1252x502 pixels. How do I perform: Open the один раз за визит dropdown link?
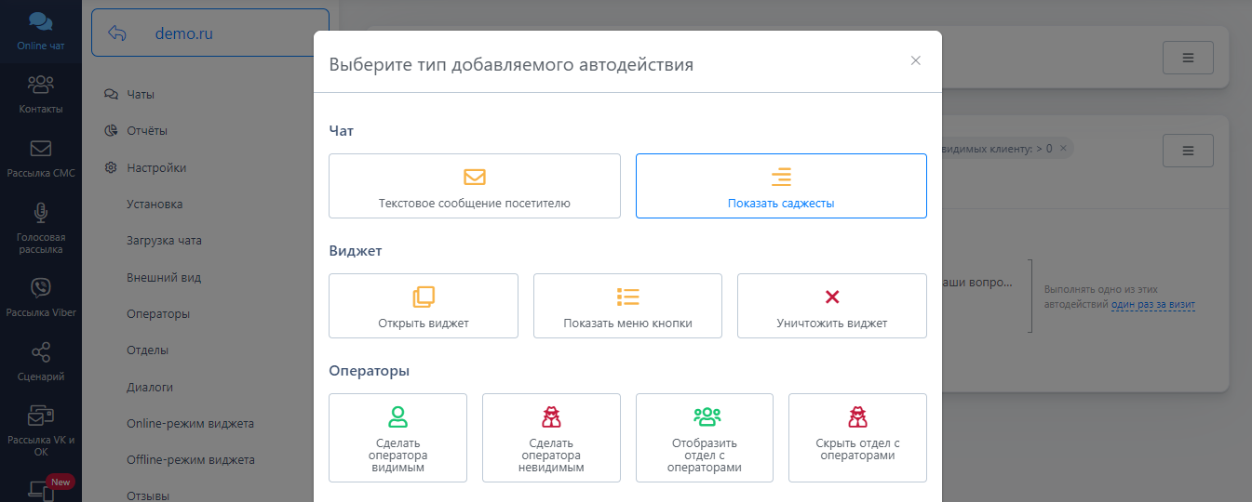(x=1152, y=305)
